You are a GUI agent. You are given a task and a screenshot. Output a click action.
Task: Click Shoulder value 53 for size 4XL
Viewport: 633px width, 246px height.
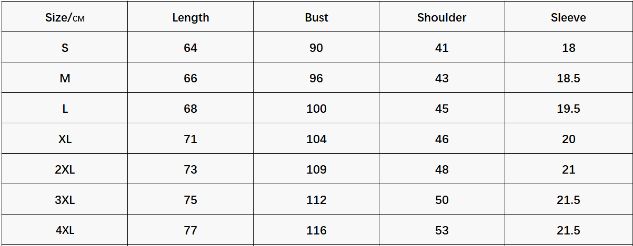441,230
